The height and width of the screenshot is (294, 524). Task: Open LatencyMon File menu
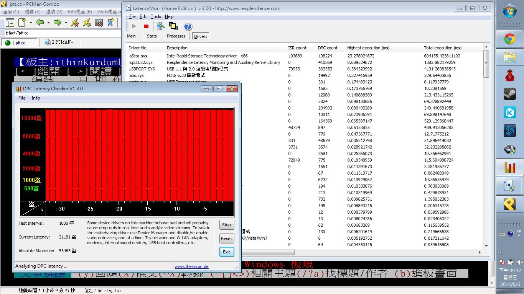point(132,16)
